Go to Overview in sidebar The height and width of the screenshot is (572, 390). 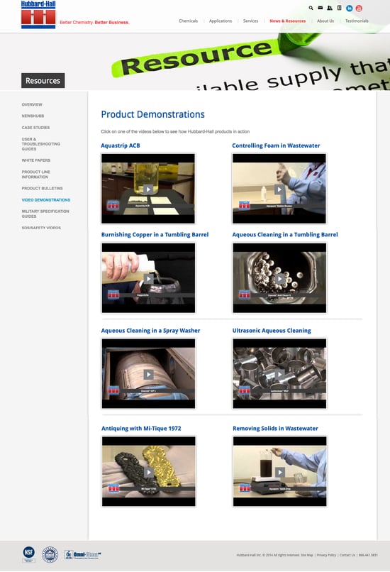pyautogui.click(x=32, y=105)
